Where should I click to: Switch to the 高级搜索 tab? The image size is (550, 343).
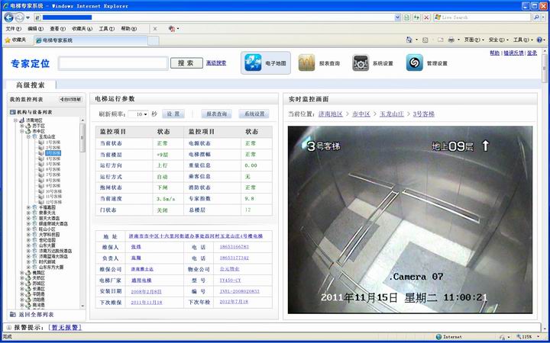[x=31, y=85]
